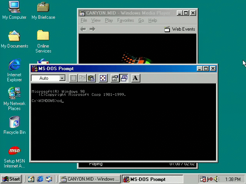Click the speaker volume tray icon

217,179
